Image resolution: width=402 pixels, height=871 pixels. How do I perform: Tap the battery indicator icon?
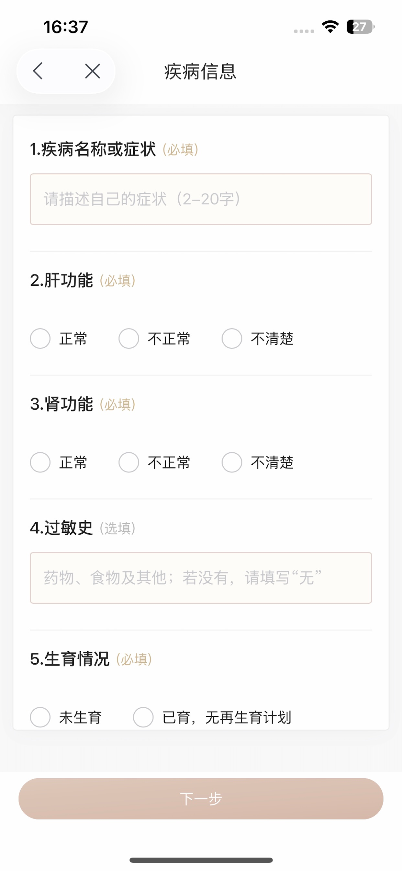click(361, 27)
